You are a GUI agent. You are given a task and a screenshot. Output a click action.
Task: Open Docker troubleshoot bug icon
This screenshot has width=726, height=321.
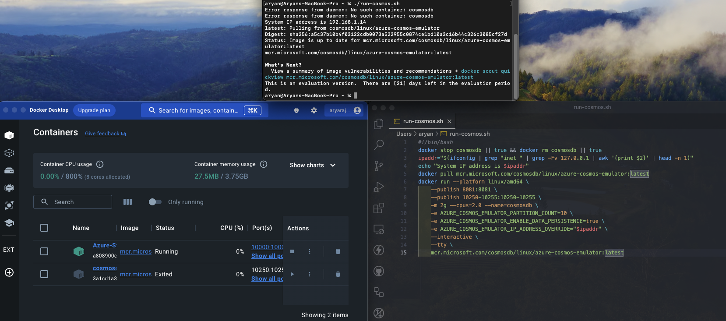click(x=296, y=110)
